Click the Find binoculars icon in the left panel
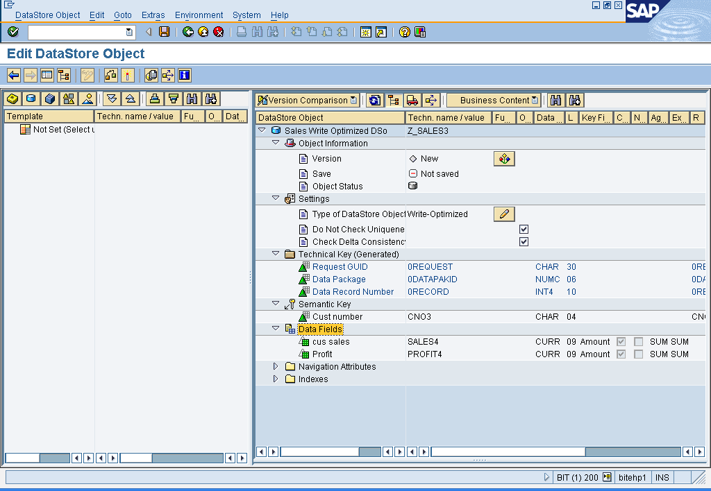This screenshot has height=491, width=711. (x=192, y=98)
